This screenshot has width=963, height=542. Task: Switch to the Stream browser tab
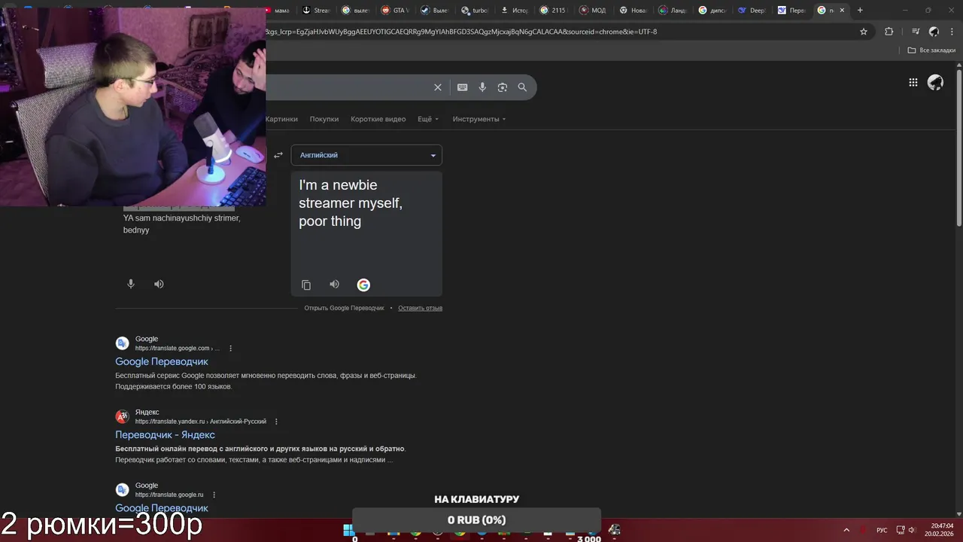(316, 11)
